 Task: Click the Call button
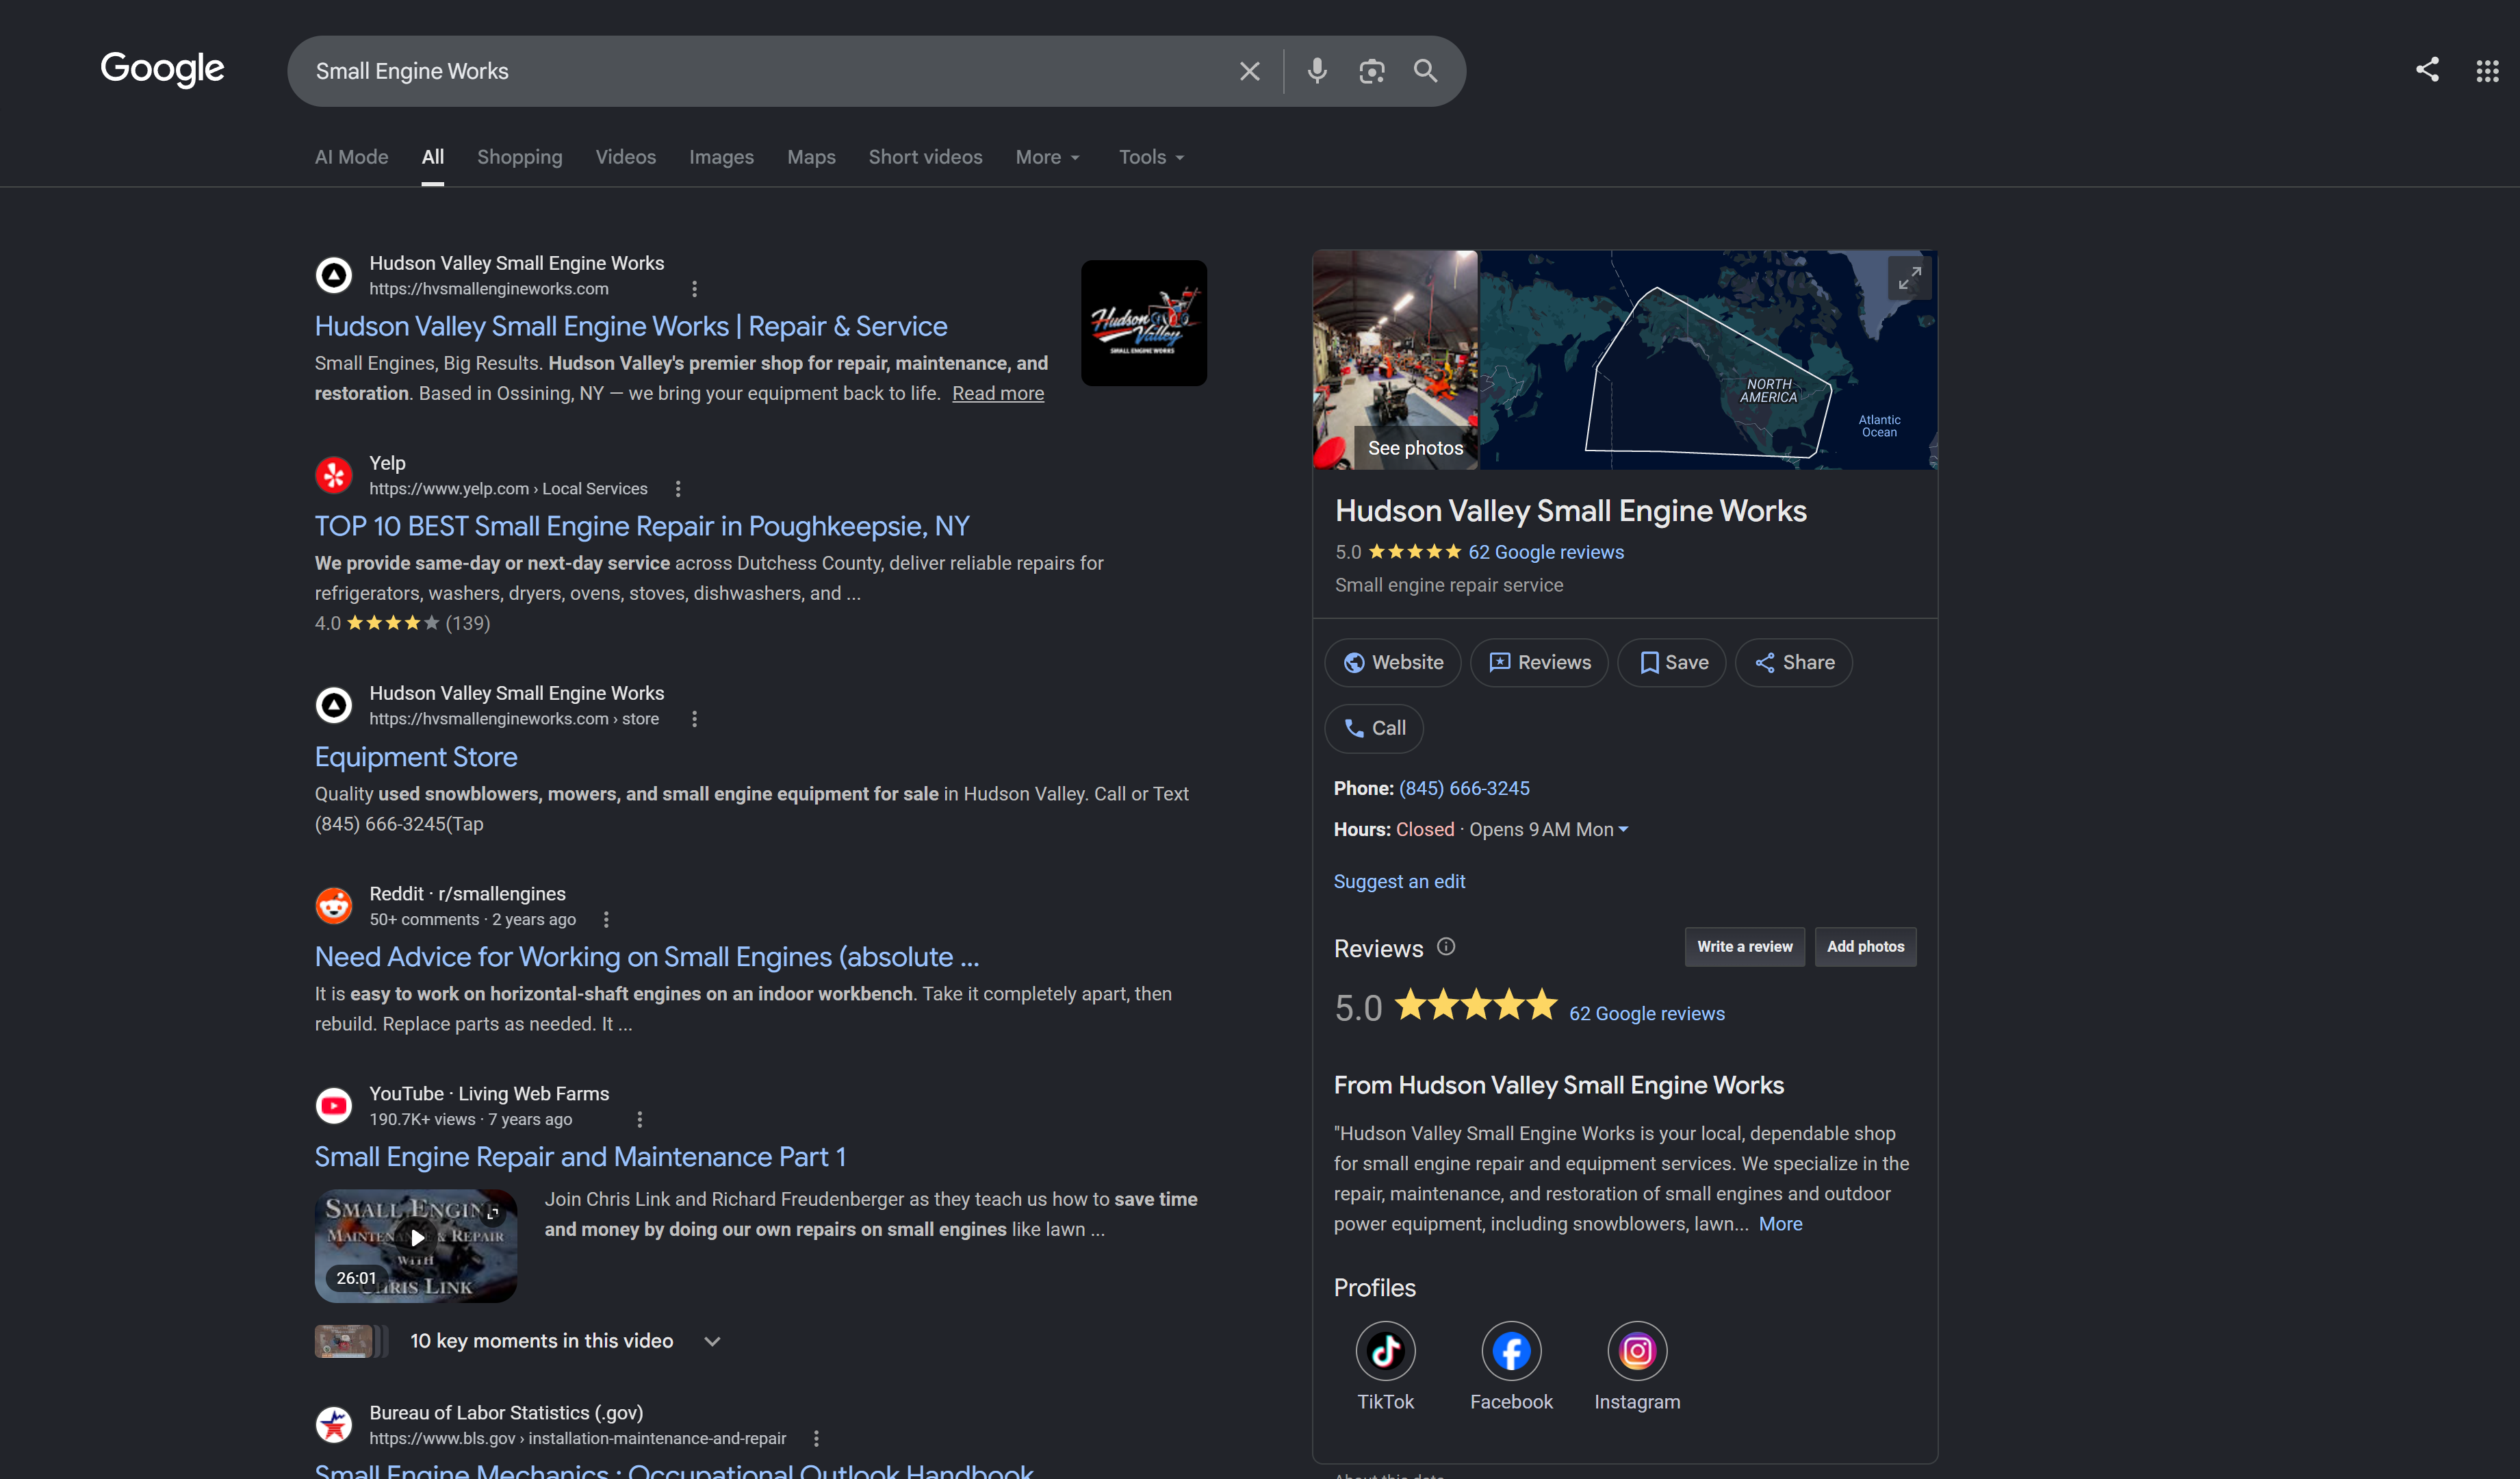[x=1374, y=729]
